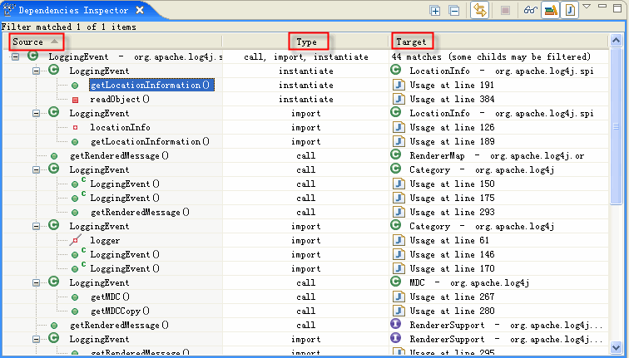629x358 pixels.
Task: Select highlighted getLocationInformation() instantiate row
Action: [151, 85]
